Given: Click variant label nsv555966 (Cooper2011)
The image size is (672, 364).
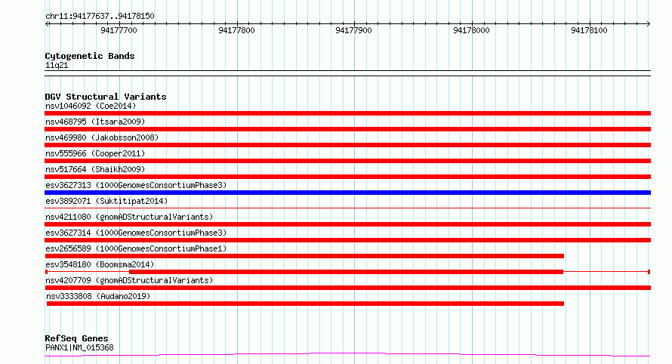Looking at the screenshot, I should pyautogui.click(x=95, y=153).
